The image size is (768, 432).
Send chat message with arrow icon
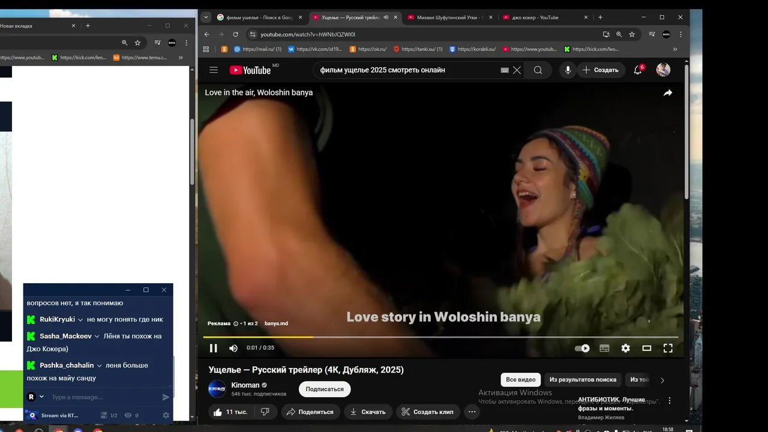(x=166, y=397)
